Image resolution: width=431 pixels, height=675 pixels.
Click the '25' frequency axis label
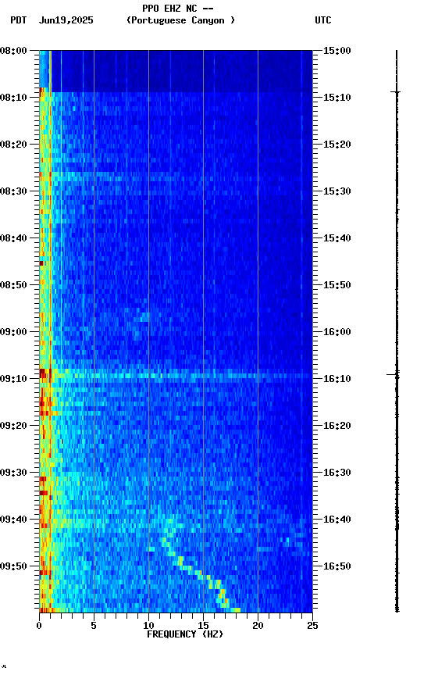coord(313,626)
